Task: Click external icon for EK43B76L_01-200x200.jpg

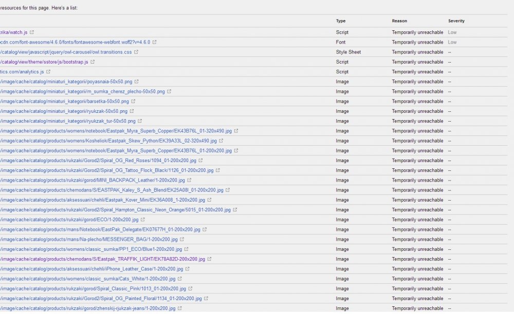Action: (236, 150)
